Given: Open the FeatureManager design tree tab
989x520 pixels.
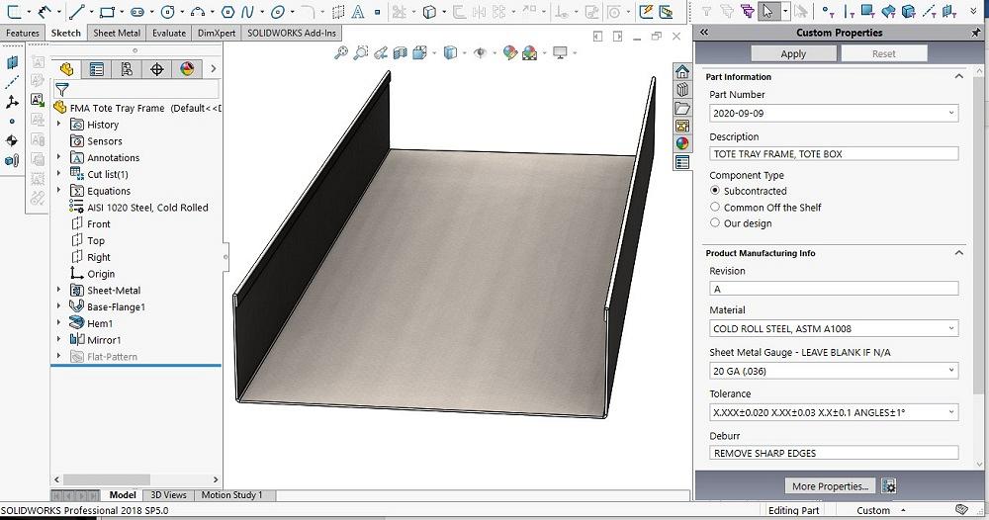Looking at the screenshot, I should 66,68.
